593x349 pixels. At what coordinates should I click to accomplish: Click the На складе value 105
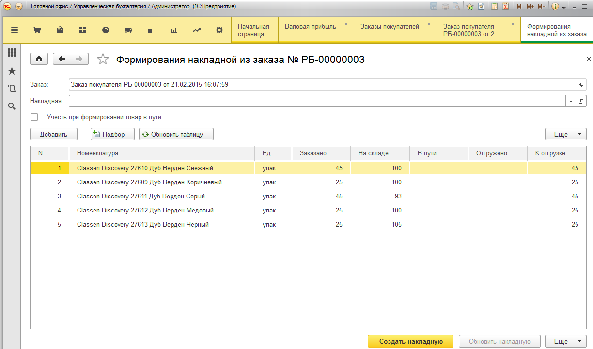397,225
